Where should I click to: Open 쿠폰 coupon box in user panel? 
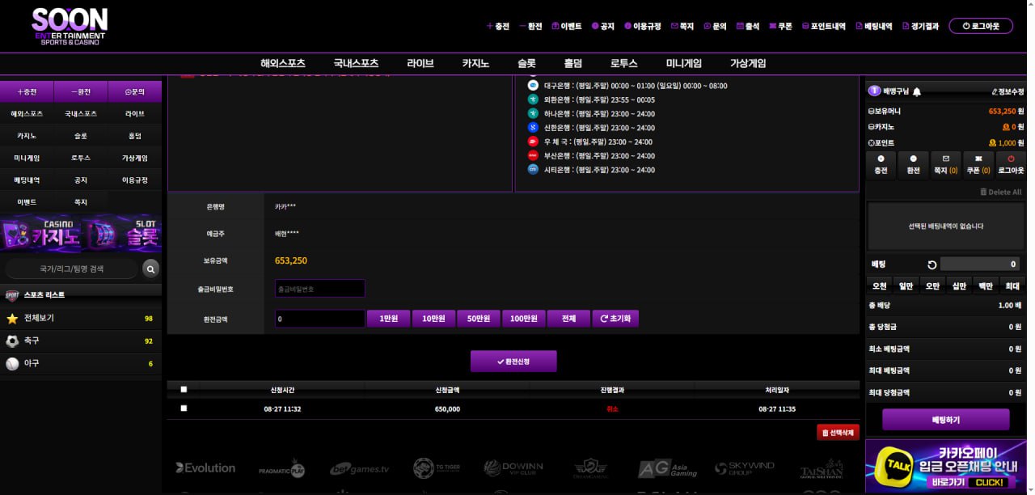pyautogui.click(x=978, y=164)
